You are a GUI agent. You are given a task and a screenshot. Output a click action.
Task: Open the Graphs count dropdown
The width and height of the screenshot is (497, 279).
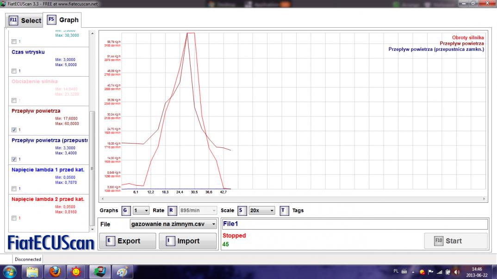pos(141,211)
